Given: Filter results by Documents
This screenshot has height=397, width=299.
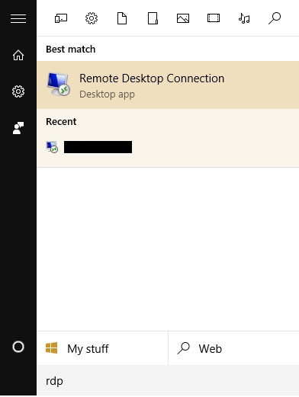Looking at the screenshot, I should click(122, 18).
